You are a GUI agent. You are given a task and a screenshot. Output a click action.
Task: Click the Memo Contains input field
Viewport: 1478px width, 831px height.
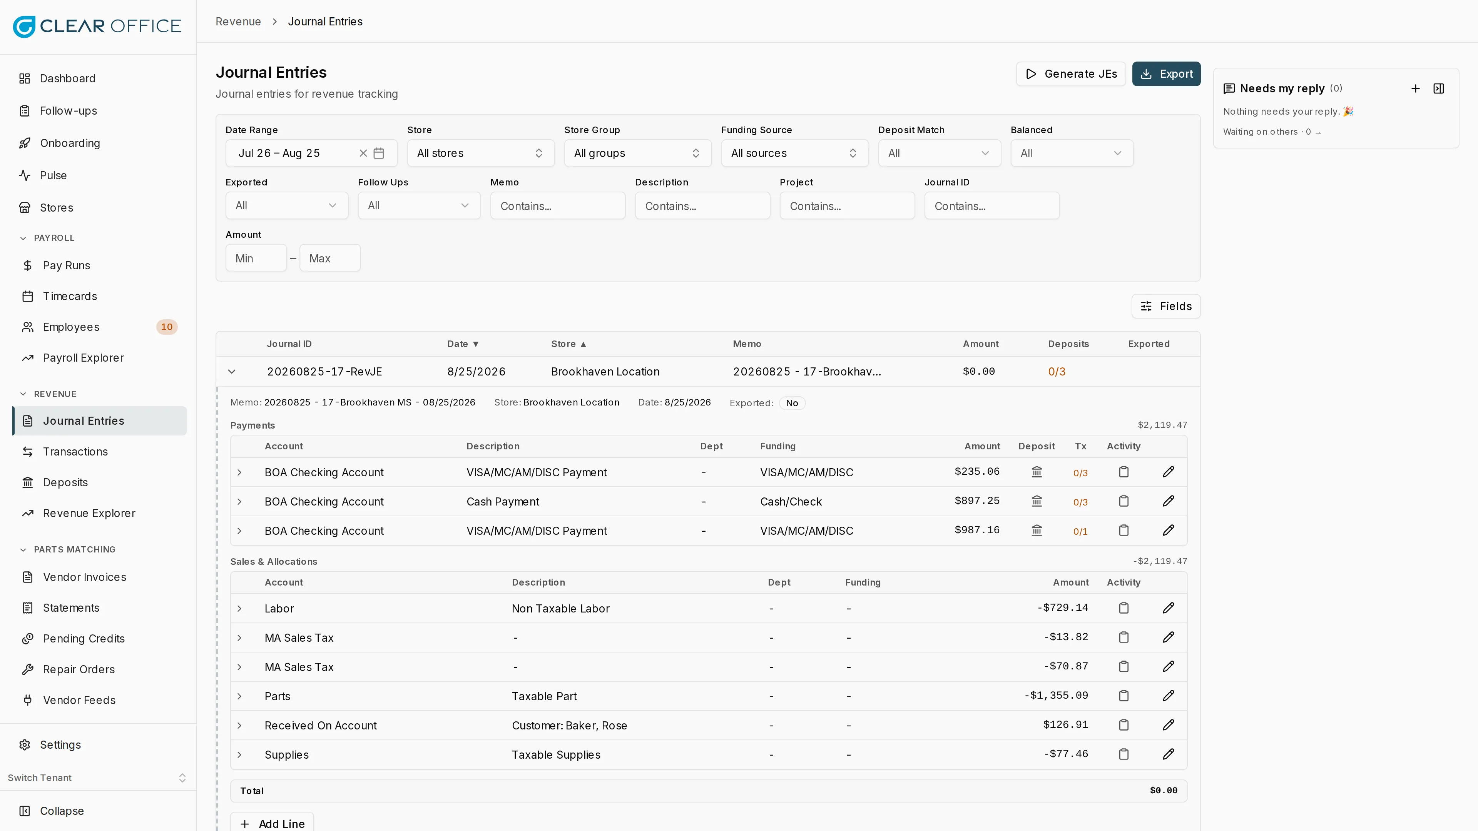click(558, 206)
